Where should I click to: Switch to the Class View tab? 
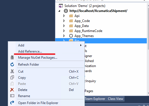pyautogui.click(x=115, y=99)
